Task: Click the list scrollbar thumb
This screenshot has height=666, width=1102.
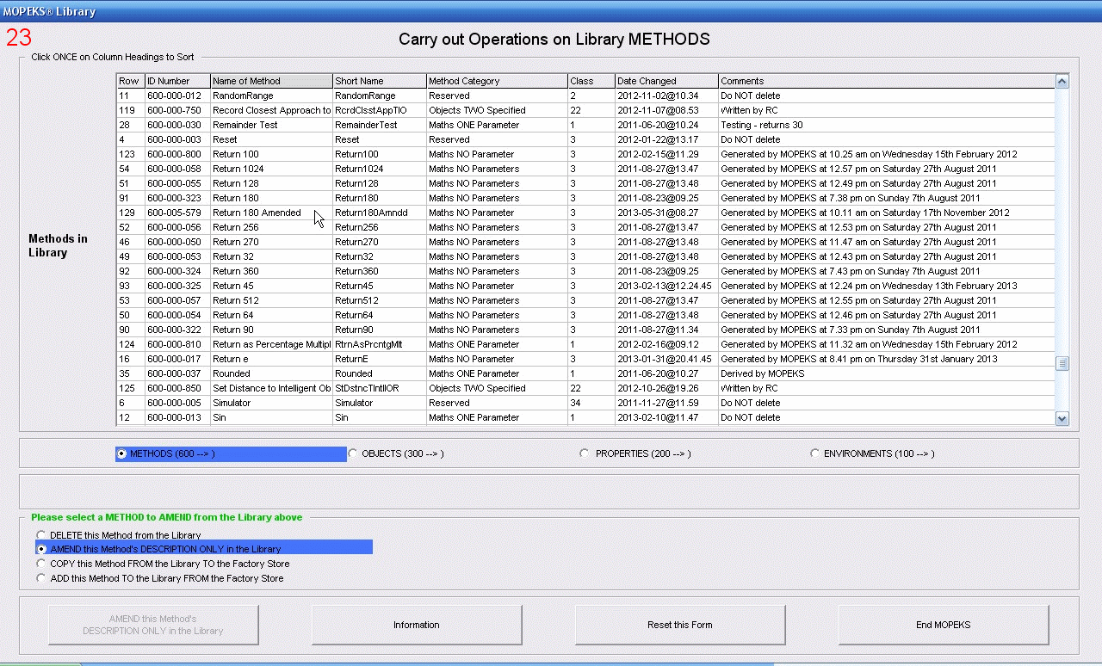Action: [x=1062, y=363]
